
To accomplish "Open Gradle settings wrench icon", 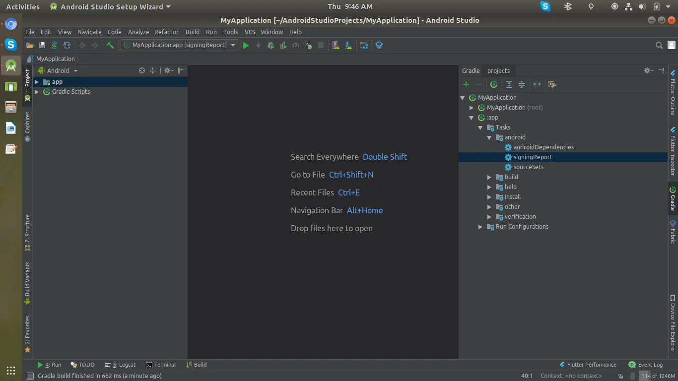I will pos(552,84).
